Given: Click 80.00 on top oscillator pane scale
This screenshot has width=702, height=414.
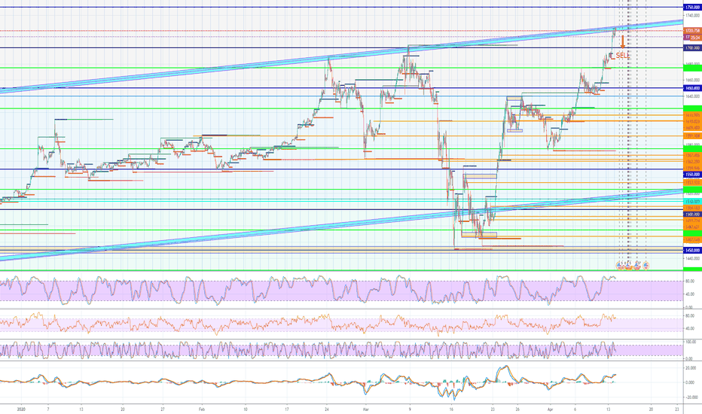Looking at the screenshot, I should (x=690, y=281).
